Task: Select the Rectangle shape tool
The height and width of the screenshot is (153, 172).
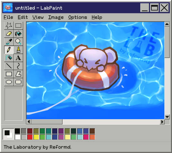Action: (9, 74)
